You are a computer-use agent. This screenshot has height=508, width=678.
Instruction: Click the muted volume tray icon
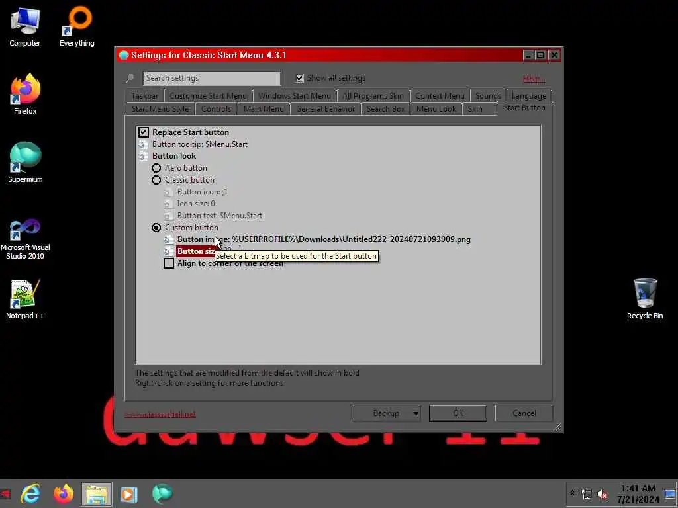pos(603,493)
